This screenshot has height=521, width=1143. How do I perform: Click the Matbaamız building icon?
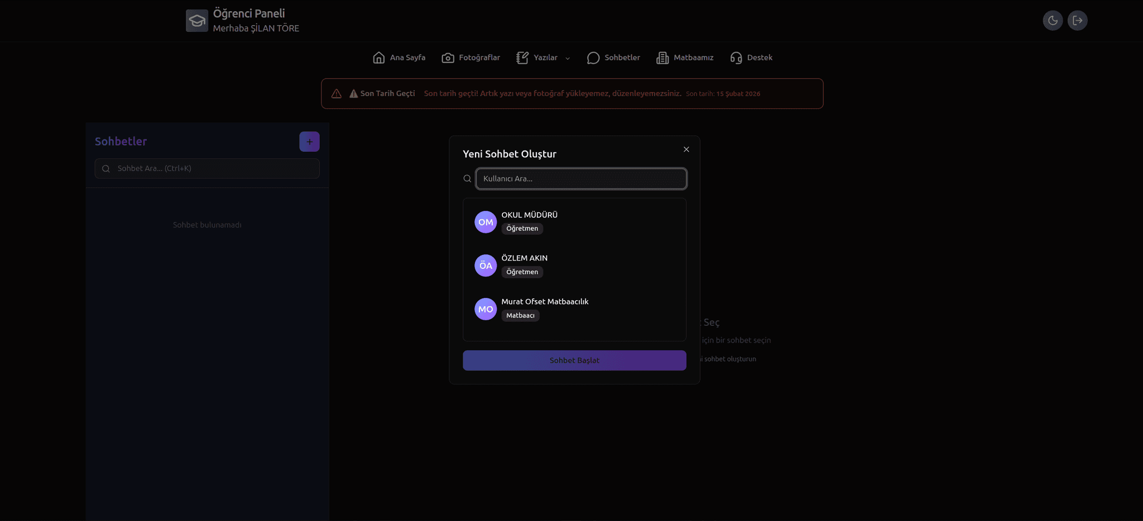pyautogui.click(x=662, y=57)
